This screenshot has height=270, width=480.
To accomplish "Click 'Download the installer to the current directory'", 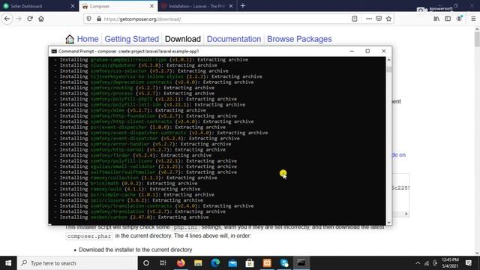I will coord(135,250).
